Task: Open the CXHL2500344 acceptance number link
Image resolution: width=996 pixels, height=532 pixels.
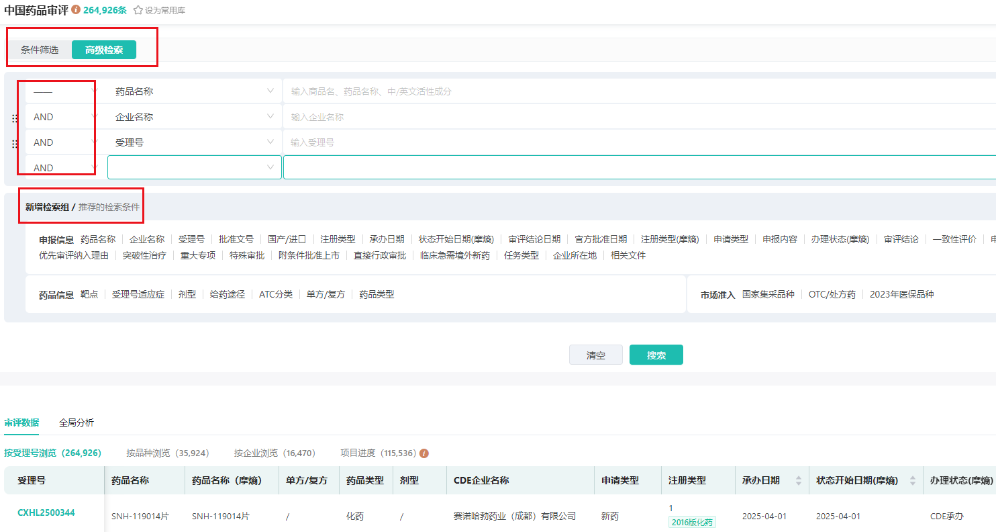Action: tap(46, 513)
